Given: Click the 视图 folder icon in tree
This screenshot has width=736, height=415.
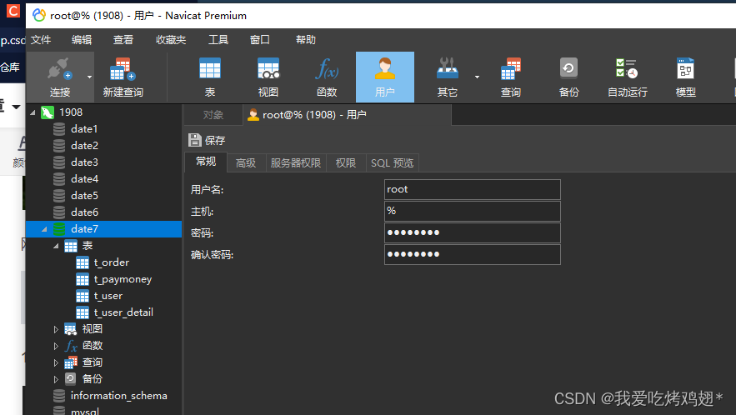Looking at the screenshot, I should (x=70, y=329).
